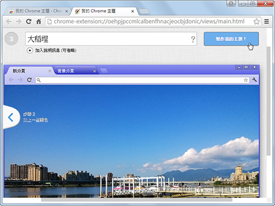Click the vertical scrollbar thumb

pos(268,101)
